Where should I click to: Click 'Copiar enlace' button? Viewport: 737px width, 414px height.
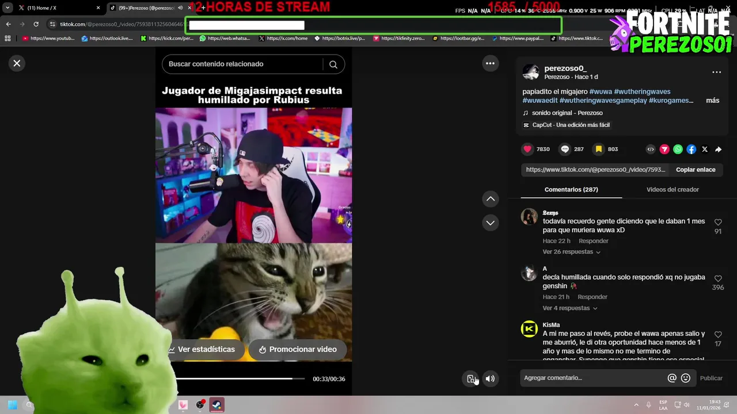point(696,170)
